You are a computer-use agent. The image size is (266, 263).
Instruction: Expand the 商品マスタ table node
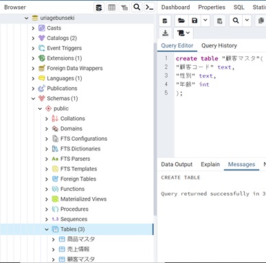tap(54, 240)
